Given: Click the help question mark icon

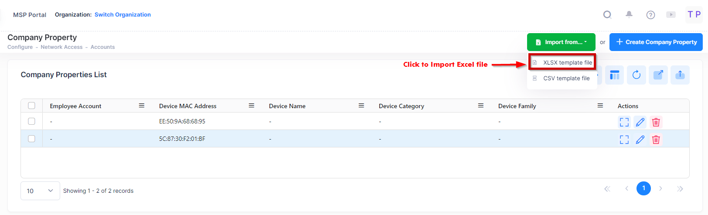Looking at the screenshot, I should click(650, 15).
